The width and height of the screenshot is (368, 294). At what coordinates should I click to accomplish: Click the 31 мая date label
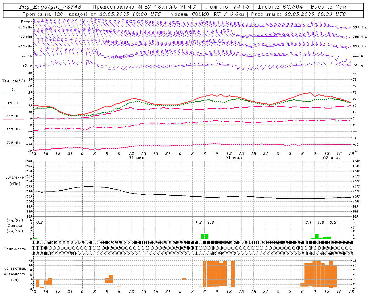[x=136, y=158]
